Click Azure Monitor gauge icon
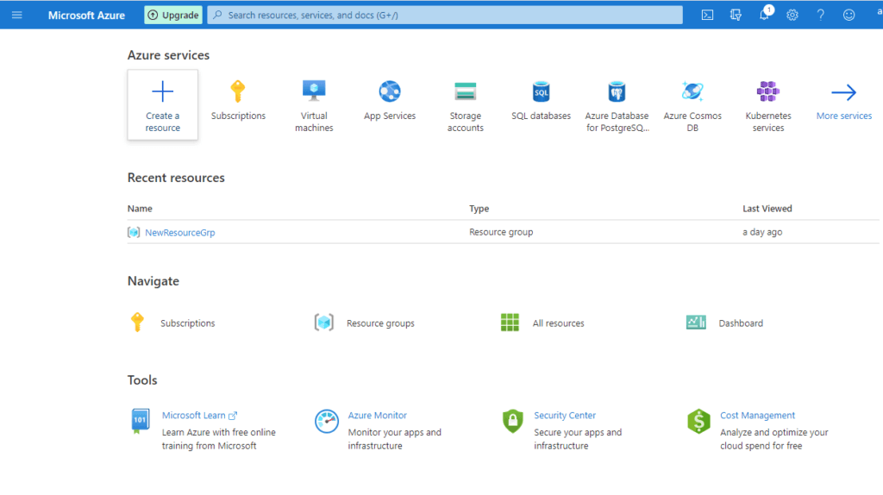The image size is (883, 495). click(x=326, y=421)
